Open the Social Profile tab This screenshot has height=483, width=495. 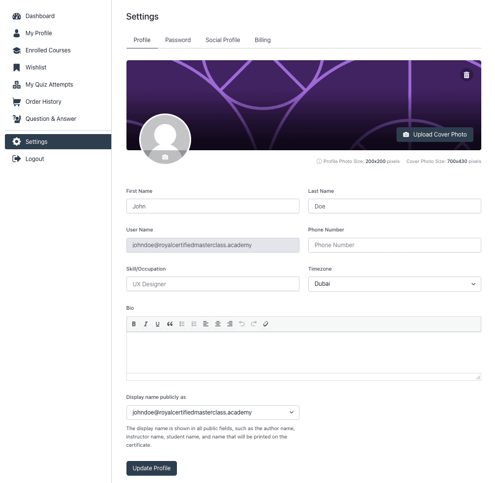223,40
